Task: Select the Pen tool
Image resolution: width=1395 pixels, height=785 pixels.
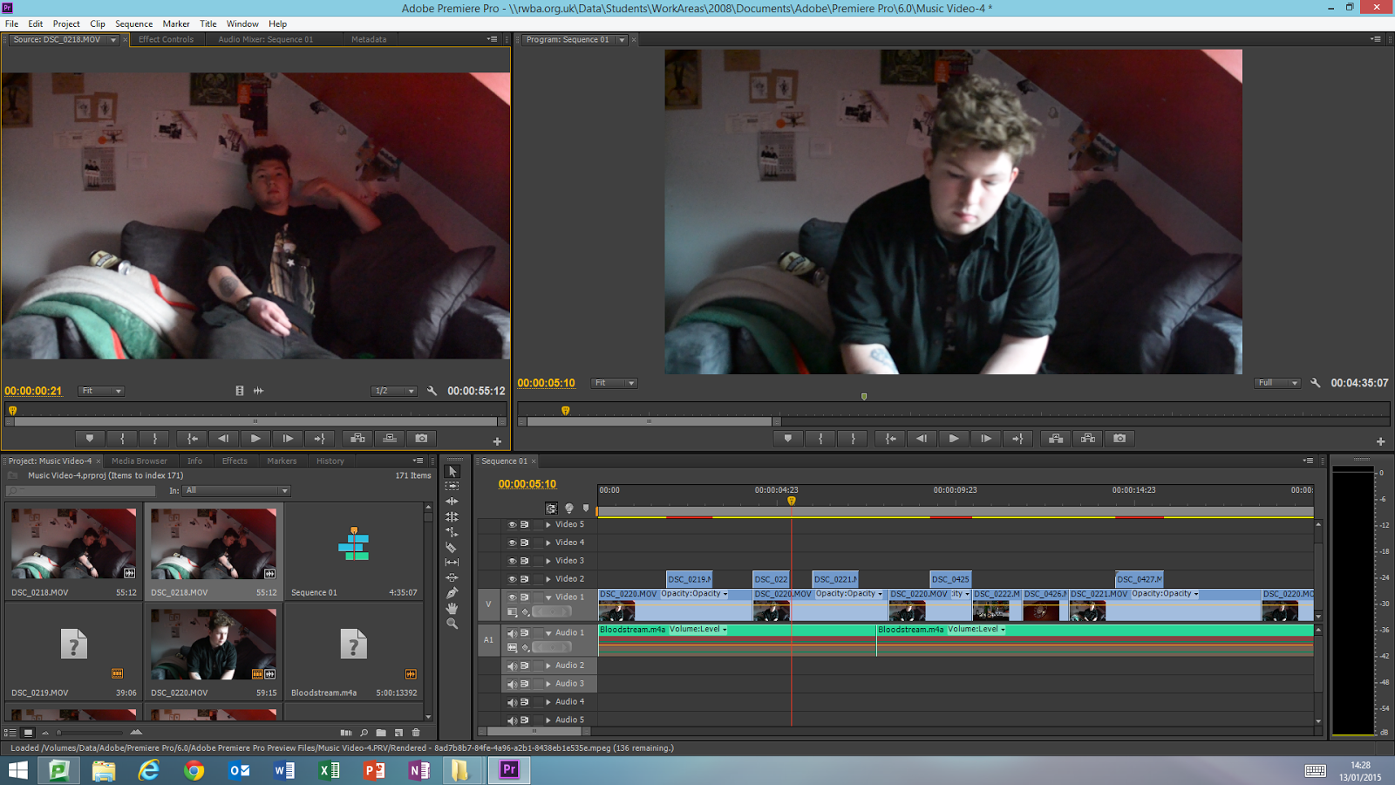Action: tap(452, 593)
